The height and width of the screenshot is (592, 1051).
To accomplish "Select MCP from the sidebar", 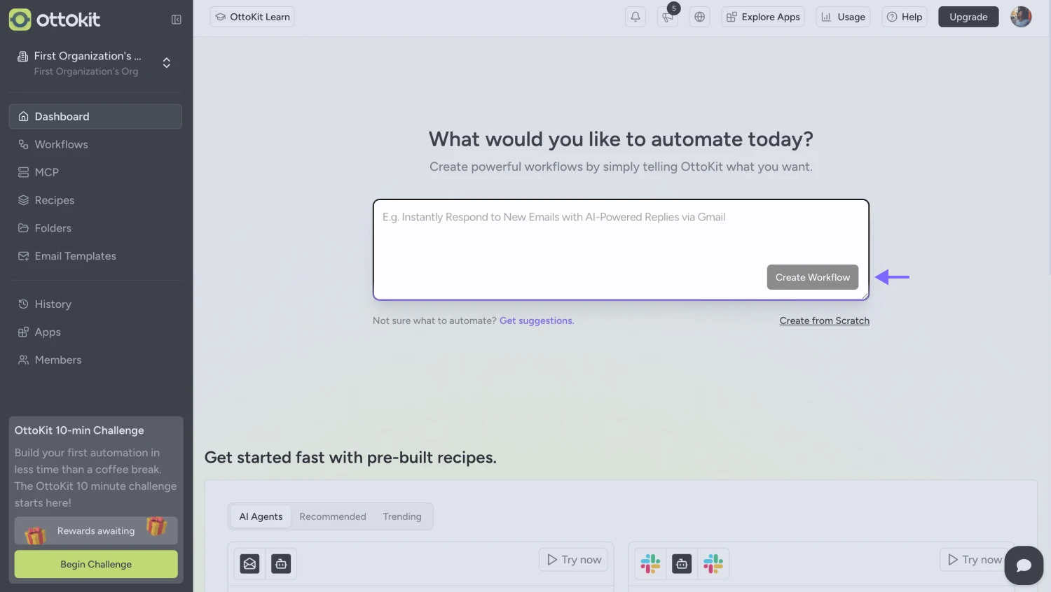I will tap(46, 172).
